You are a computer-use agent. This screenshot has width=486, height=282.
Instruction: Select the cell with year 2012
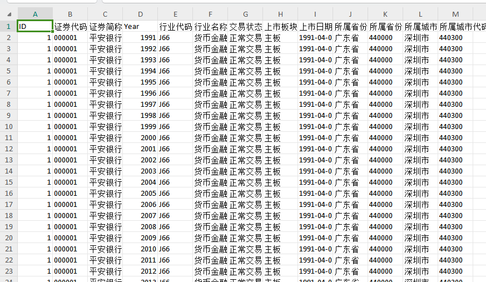point(140,271)
